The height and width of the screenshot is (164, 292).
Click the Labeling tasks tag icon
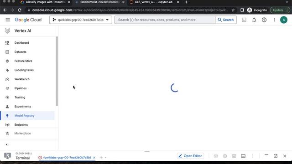[x=7, y=70]
